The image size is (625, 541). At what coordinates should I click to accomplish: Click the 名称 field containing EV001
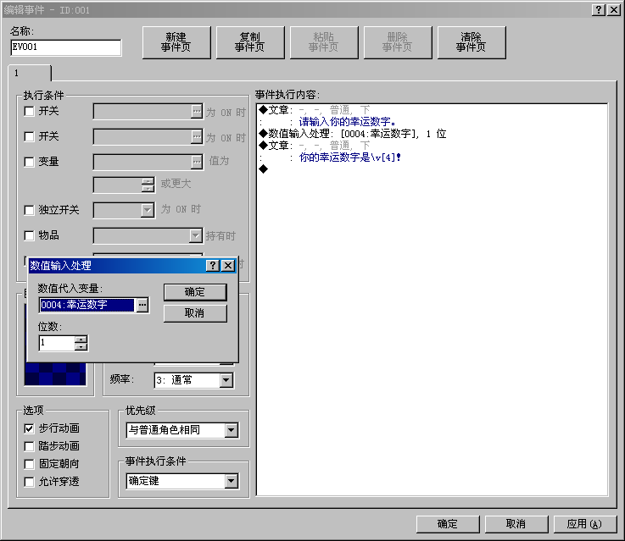66,47
